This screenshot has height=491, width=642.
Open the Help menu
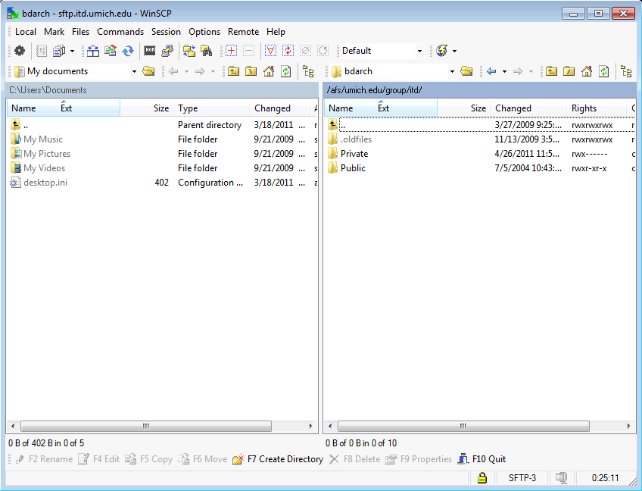[x=276, y=32]
